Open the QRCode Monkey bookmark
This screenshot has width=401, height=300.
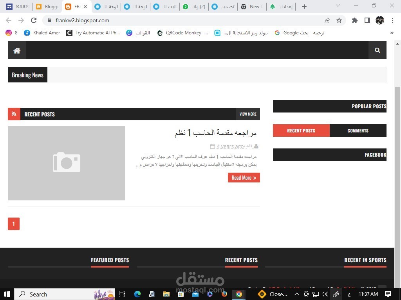coord(182,33)
